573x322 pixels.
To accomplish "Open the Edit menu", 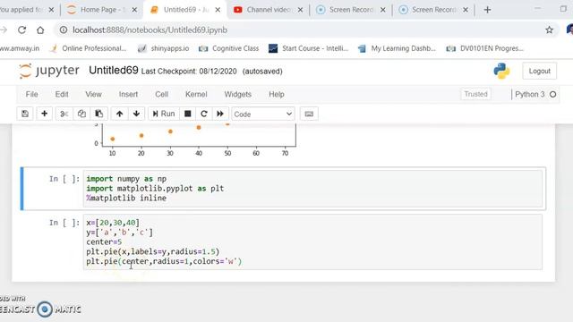I will (x=62, y=94).
